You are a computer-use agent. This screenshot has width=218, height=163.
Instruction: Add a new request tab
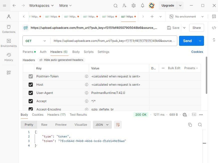[x=152, y=17]
